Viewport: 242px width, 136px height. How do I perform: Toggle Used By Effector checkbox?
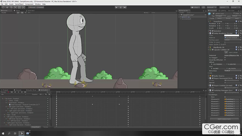[x=225, y=60]
